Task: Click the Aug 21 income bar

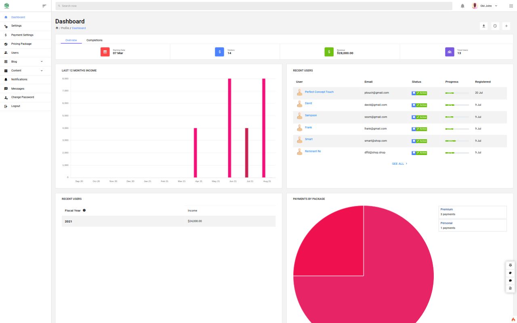Action: tap(264, 128)
